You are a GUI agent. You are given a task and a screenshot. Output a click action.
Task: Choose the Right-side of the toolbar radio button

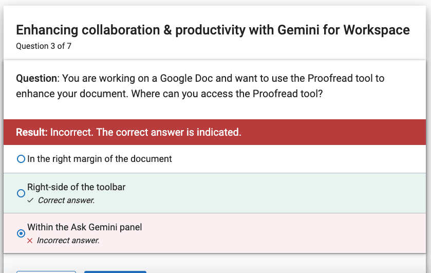(21, 193)
